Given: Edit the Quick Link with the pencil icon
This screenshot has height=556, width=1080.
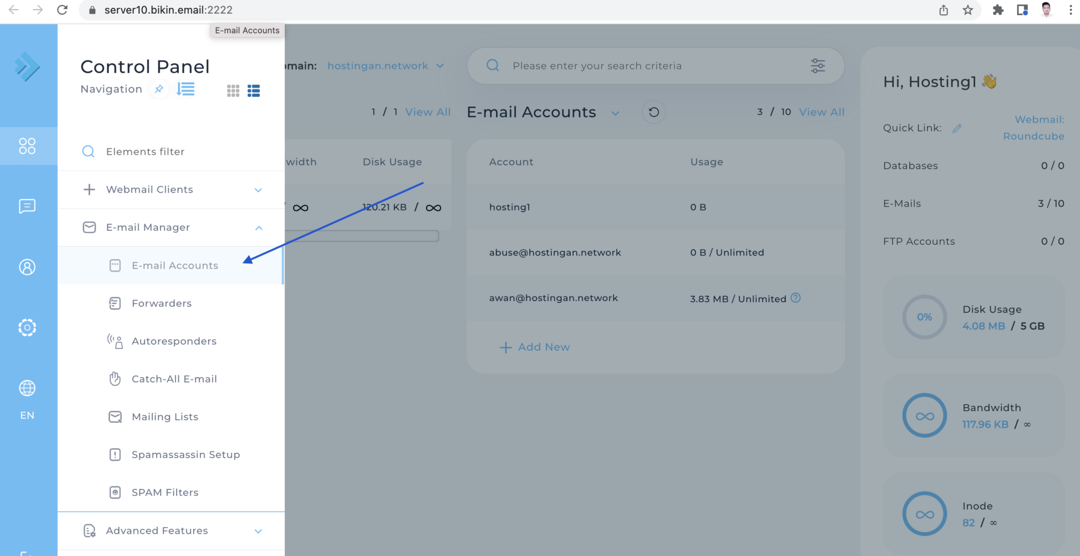Looking at the screenshot, I should (958, 127).
